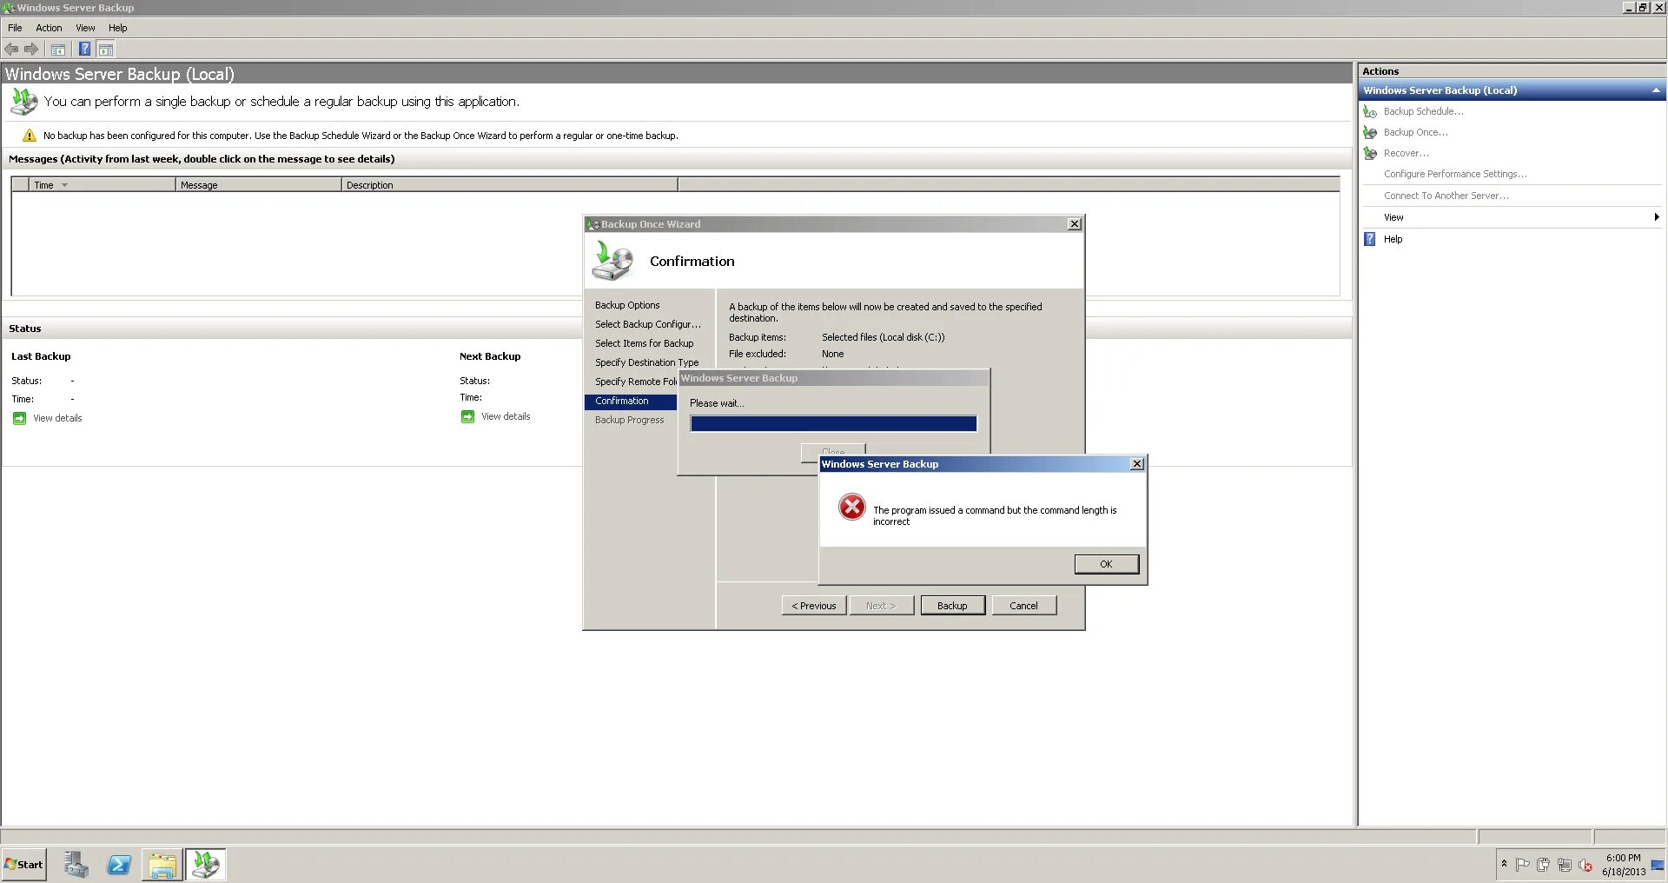The height and width of the screenshot is (883, 1668).
Task: Toggle the Show/Hide Console Tree toolbar icon
Action: pos(58,50)
